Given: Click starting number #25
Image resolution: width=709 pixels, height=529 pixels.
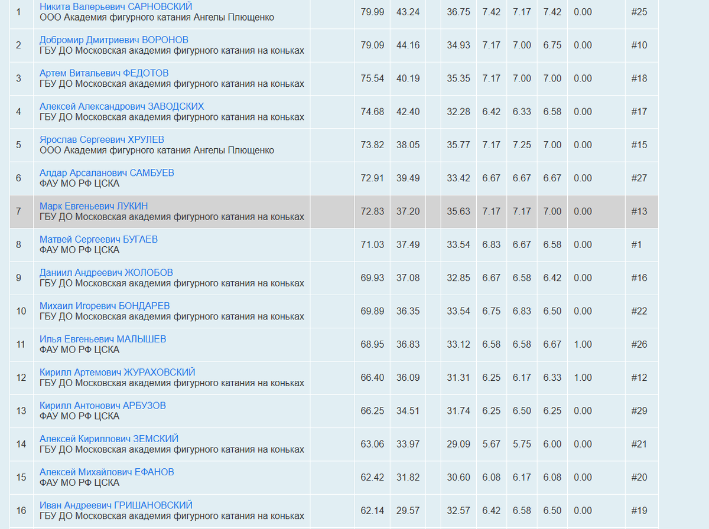Looking at the screenshot, I should coord(639,12).
